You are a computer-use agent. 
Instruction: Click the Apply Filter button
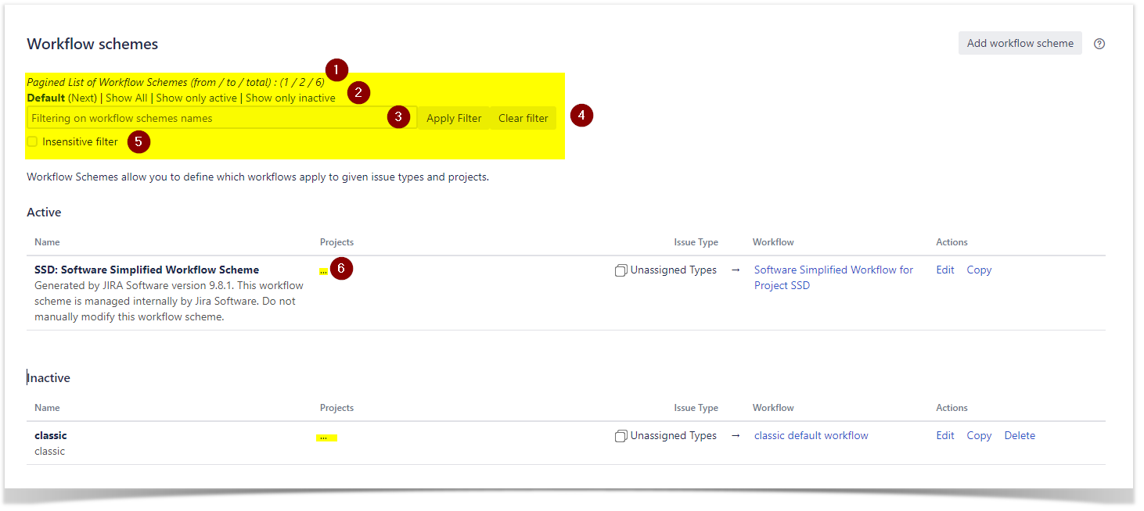coord(454,118)
